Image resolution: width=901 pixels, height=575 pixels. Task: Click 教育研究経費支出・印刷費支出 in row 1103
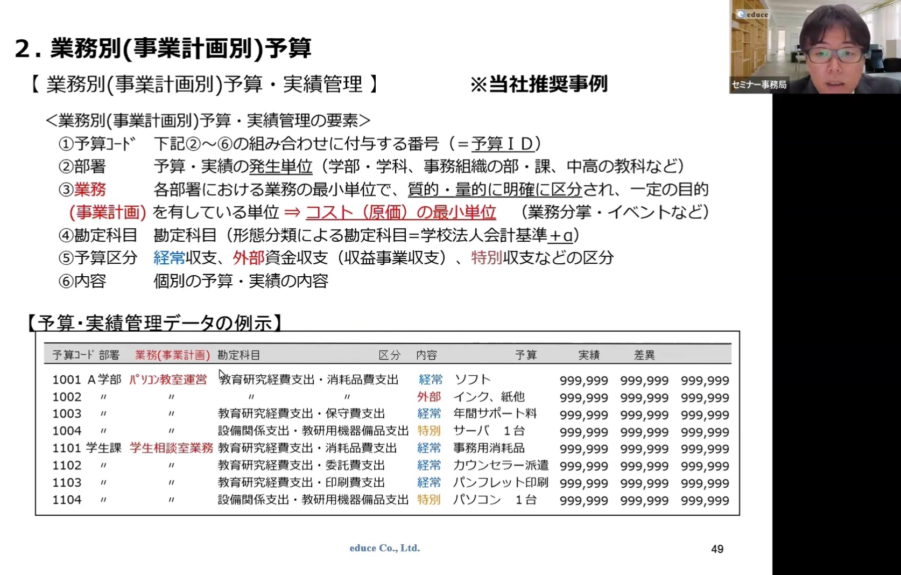coord(301,482)
